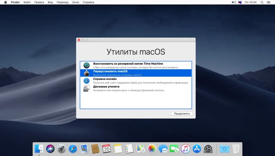Open FaceTime green icon in Dock
The image size is (275, 156).
tap(174, 149)
